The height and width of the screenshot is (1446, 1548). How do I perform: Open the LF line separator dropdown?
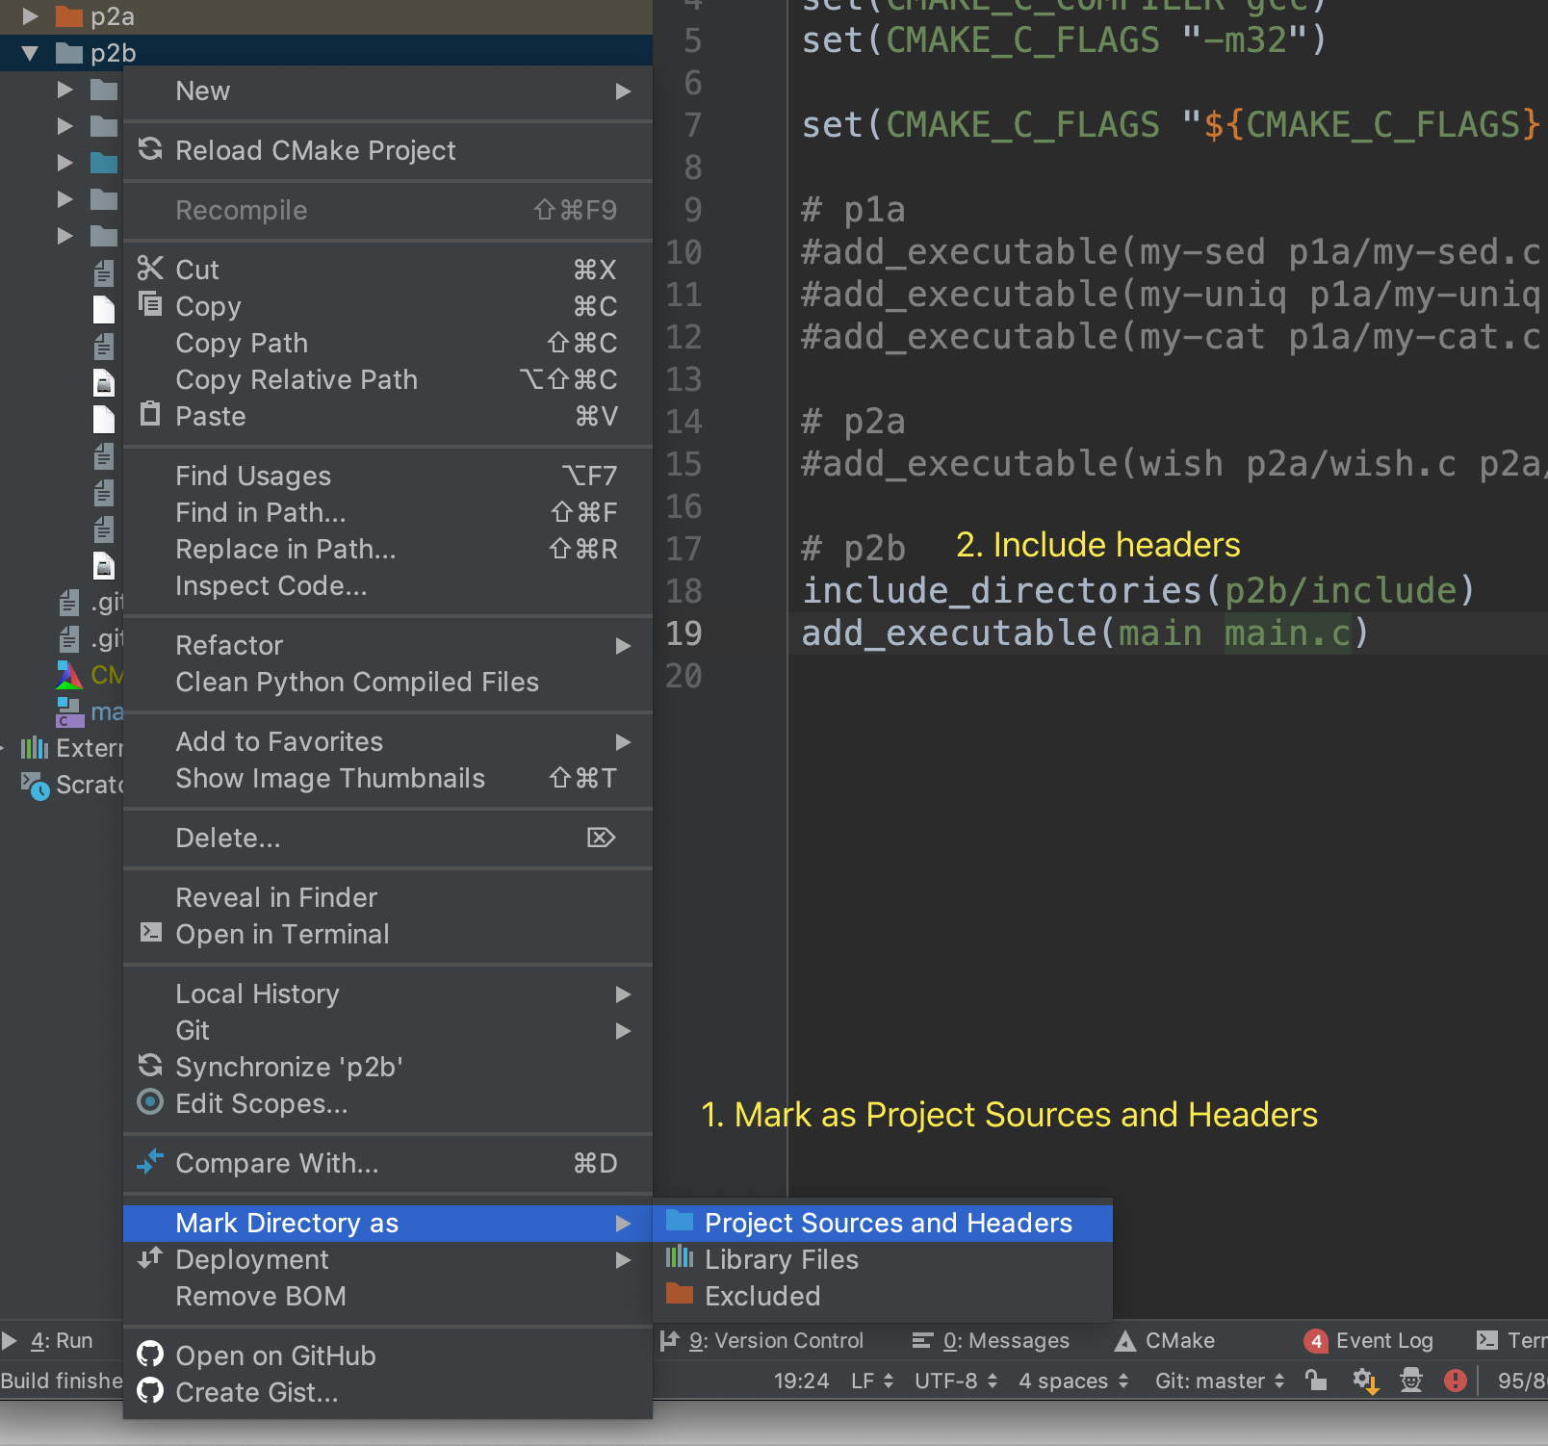(x=871, y=1381)
